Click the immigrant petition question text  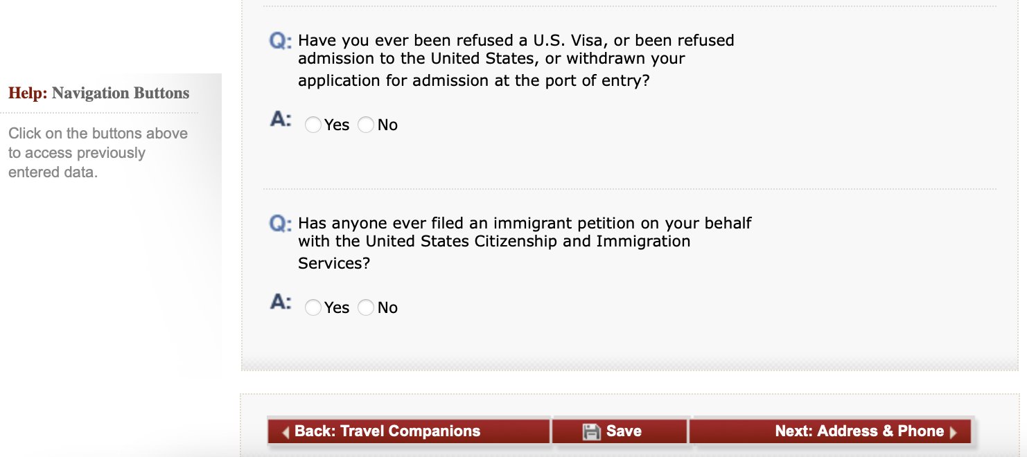(525, 243)
